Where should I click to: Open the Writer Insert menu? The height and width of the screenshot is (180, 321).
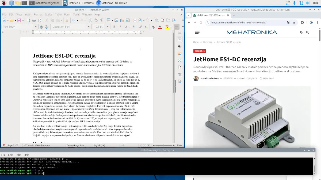point(28,14)
